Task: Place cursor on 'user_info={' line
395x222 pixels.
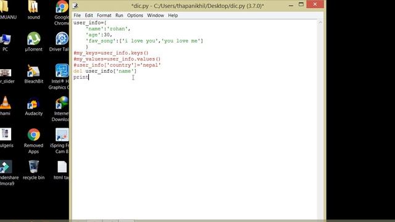Action: point(90,23)
